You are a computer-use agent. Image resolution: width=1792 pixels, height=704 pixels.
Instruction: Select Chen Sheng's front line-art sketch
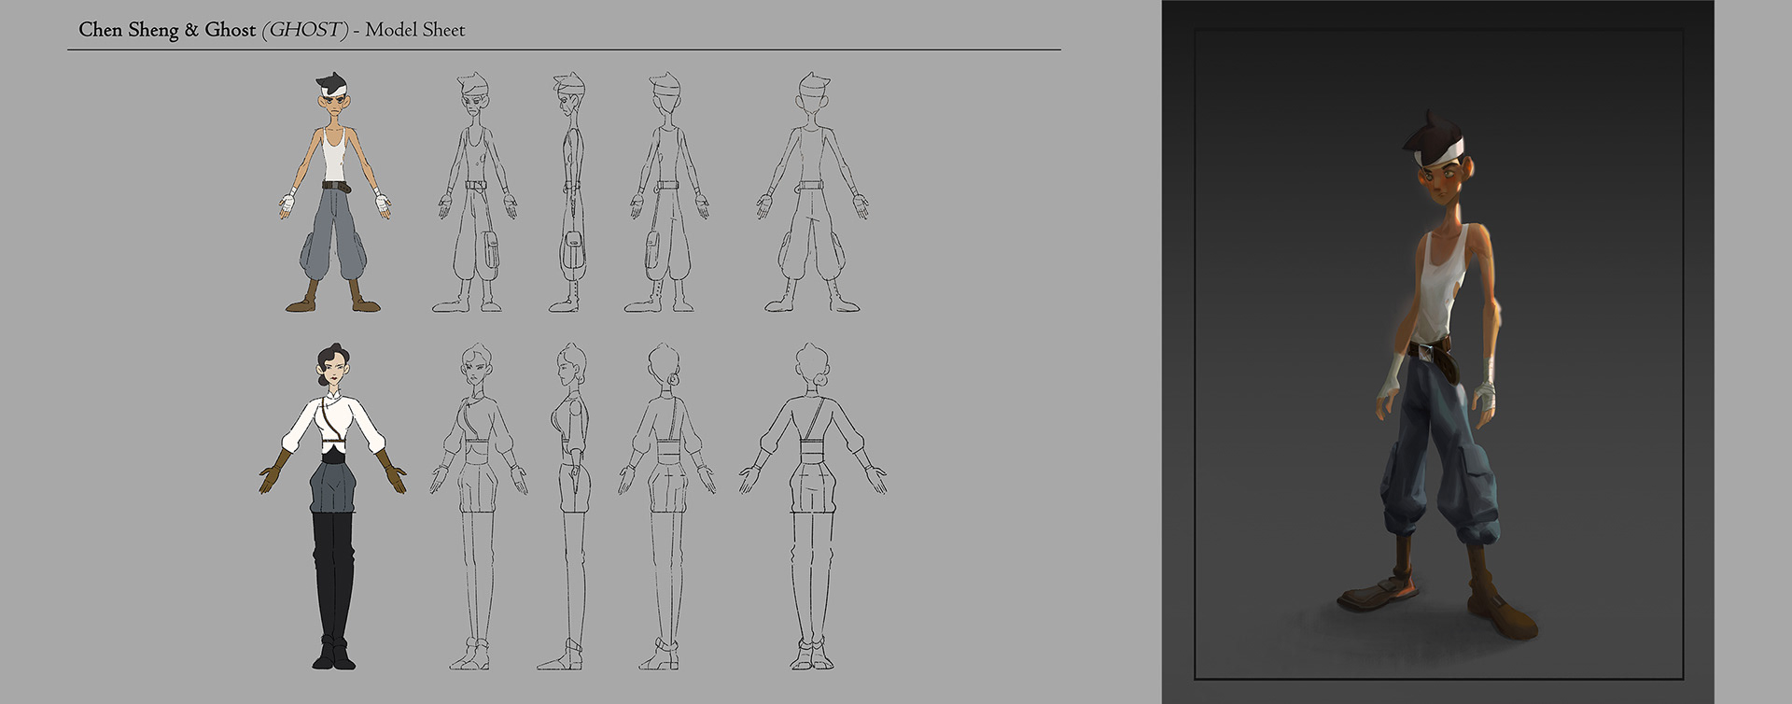[477, 193]
